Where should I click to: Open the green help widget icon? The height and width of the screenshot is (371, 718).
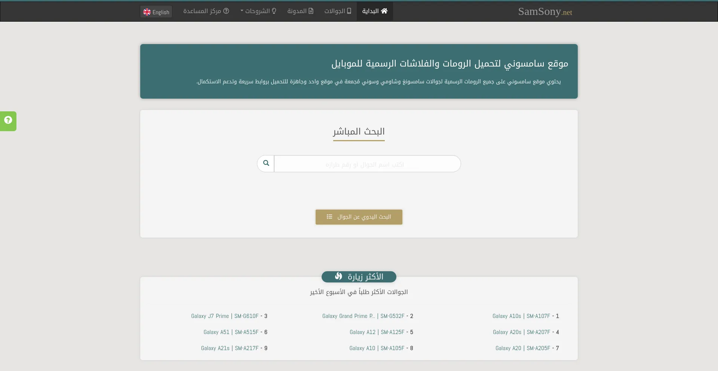[8, 120]
